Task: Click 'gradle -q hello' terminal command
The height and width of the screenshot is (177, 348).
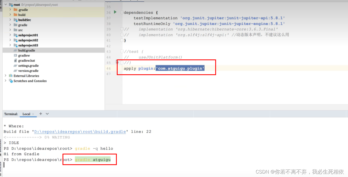Action: pyautogui.click(x=94, y=148)
